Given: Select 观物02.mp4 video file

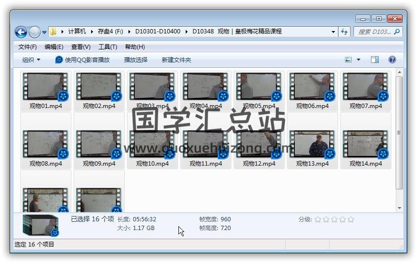Looking at the screenshot, I should point(99,91).
